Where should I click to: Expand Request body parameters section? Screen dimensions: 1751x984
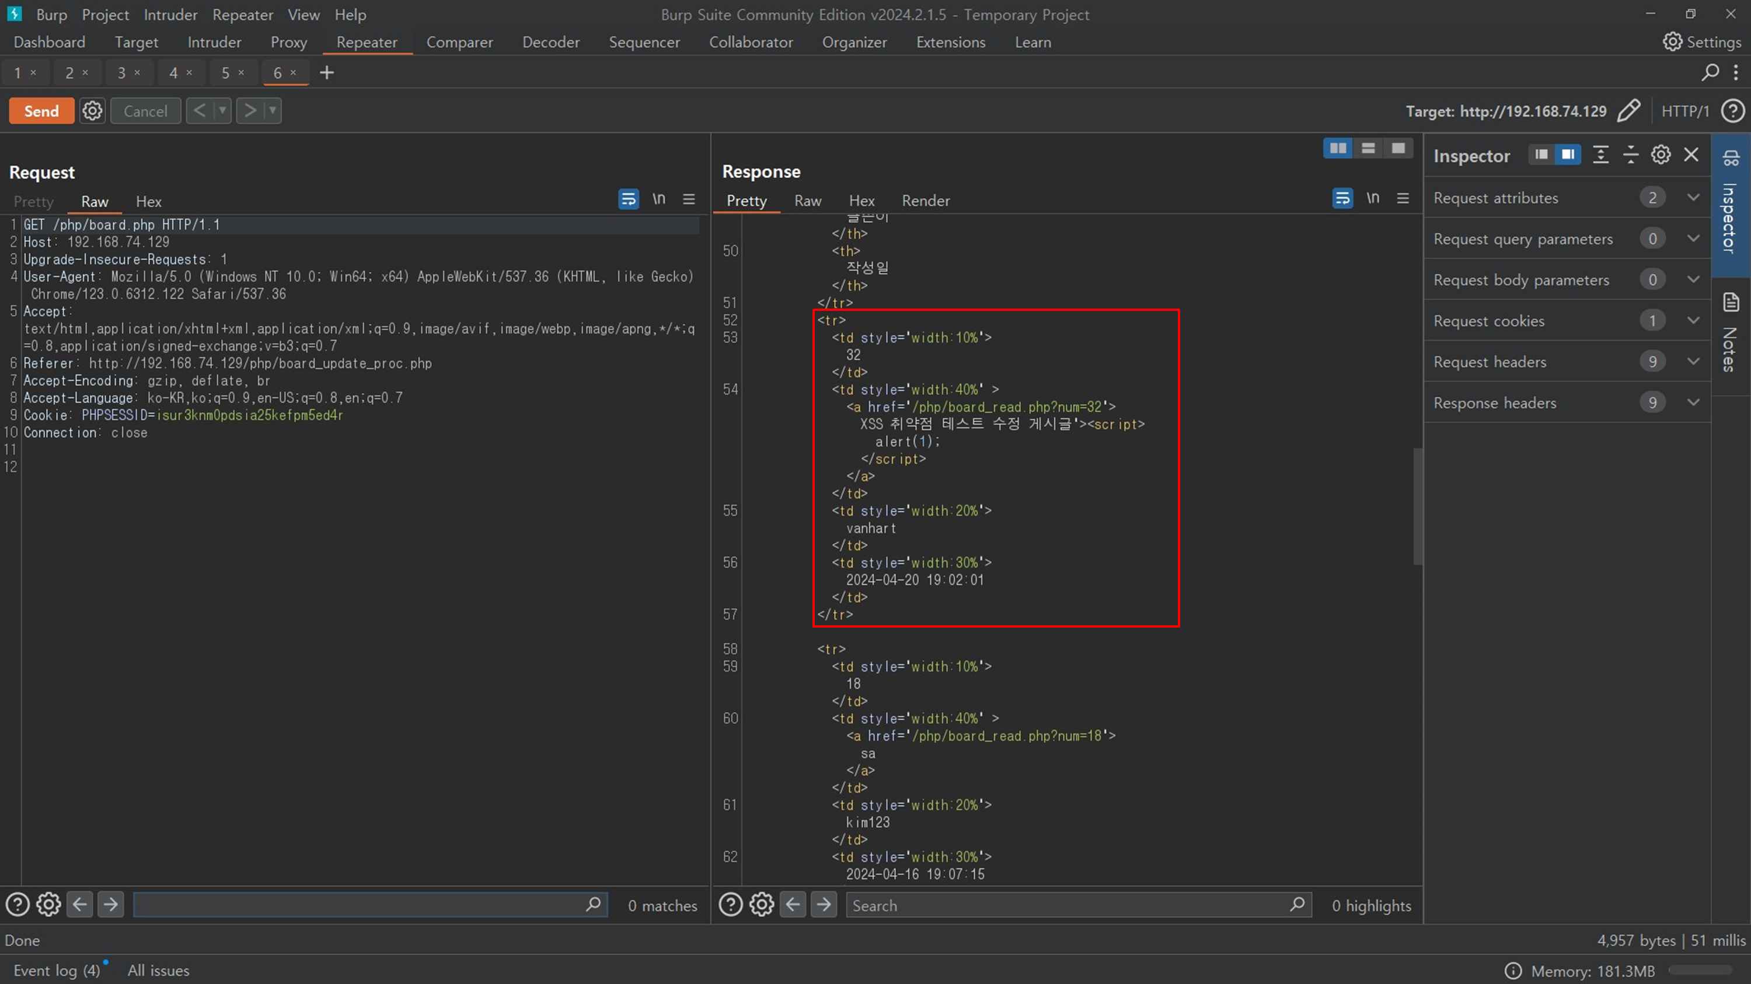[x=1567, y=279]
